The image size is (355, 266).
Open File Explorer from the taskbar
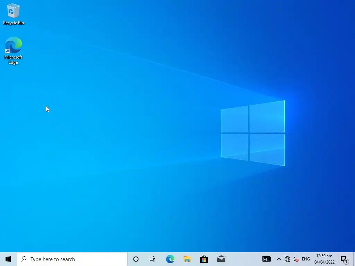tap(187, 259)
